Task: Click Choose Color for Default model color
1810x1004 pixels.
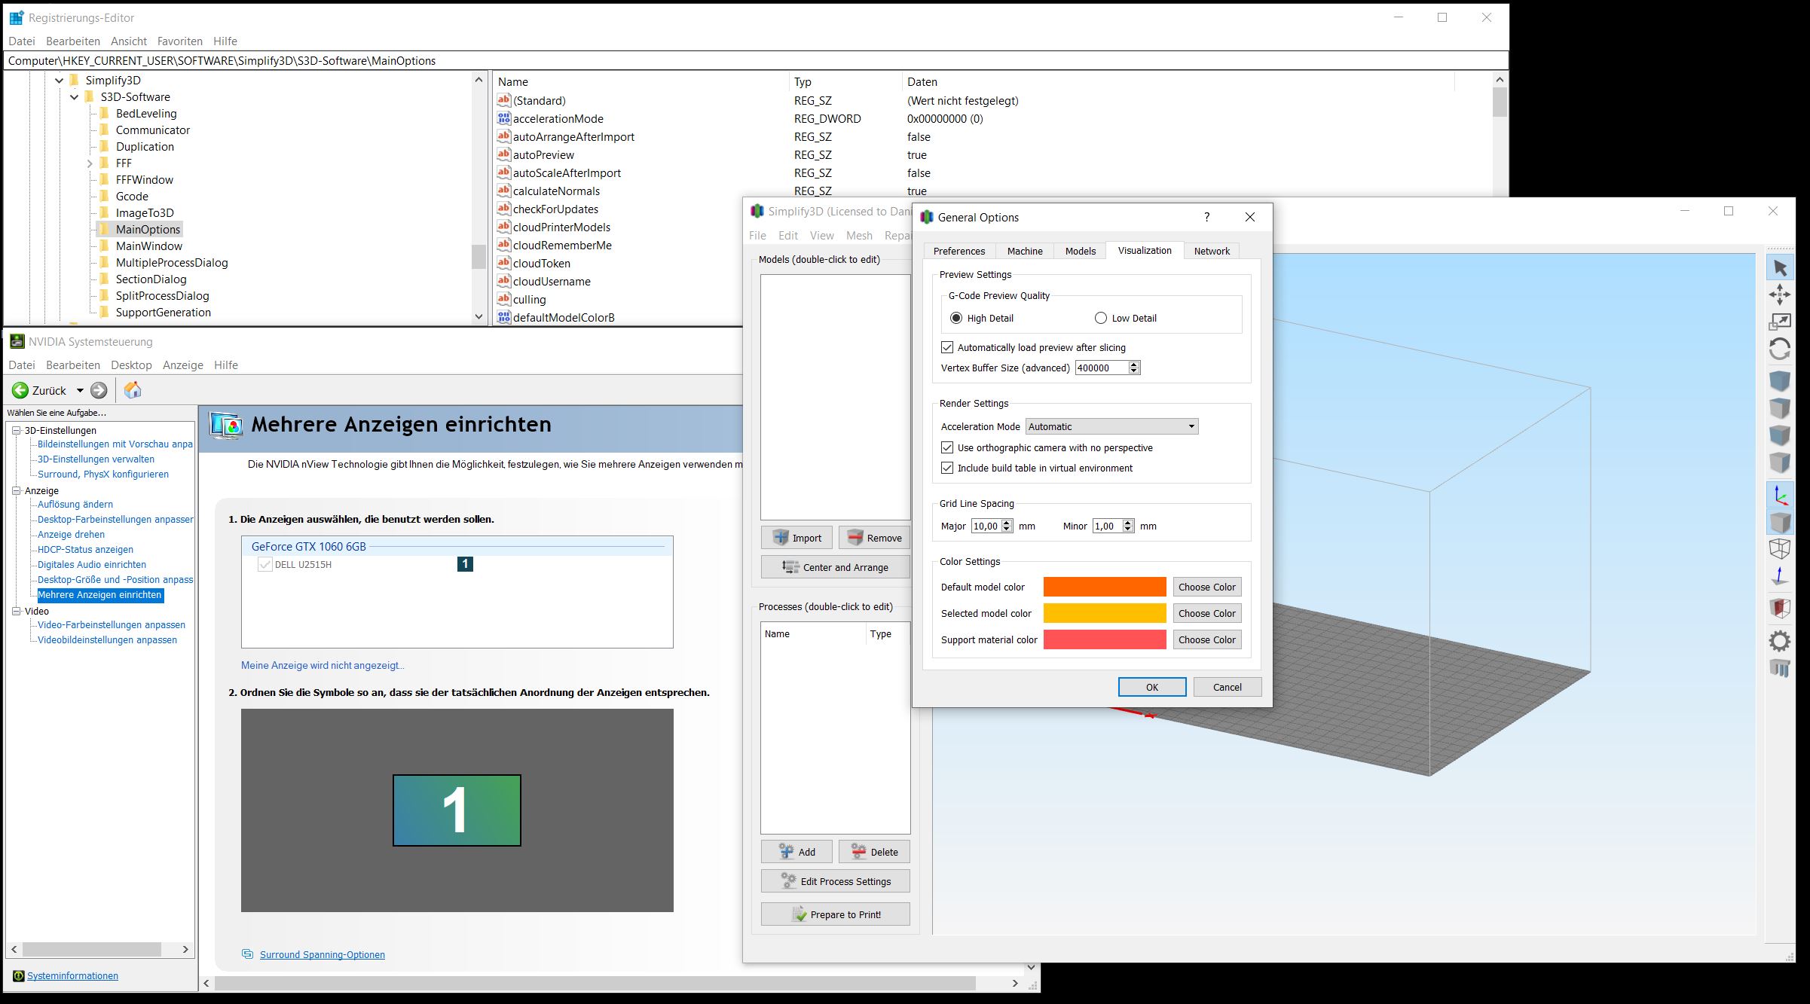Action: [1207, 587]
